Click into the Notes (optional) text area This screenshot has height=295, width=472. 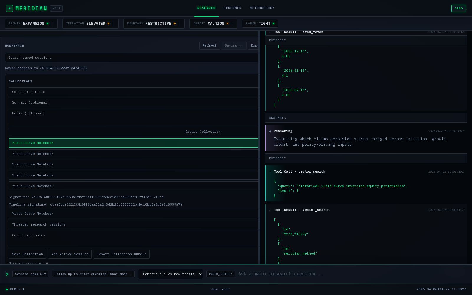(134, 117)
